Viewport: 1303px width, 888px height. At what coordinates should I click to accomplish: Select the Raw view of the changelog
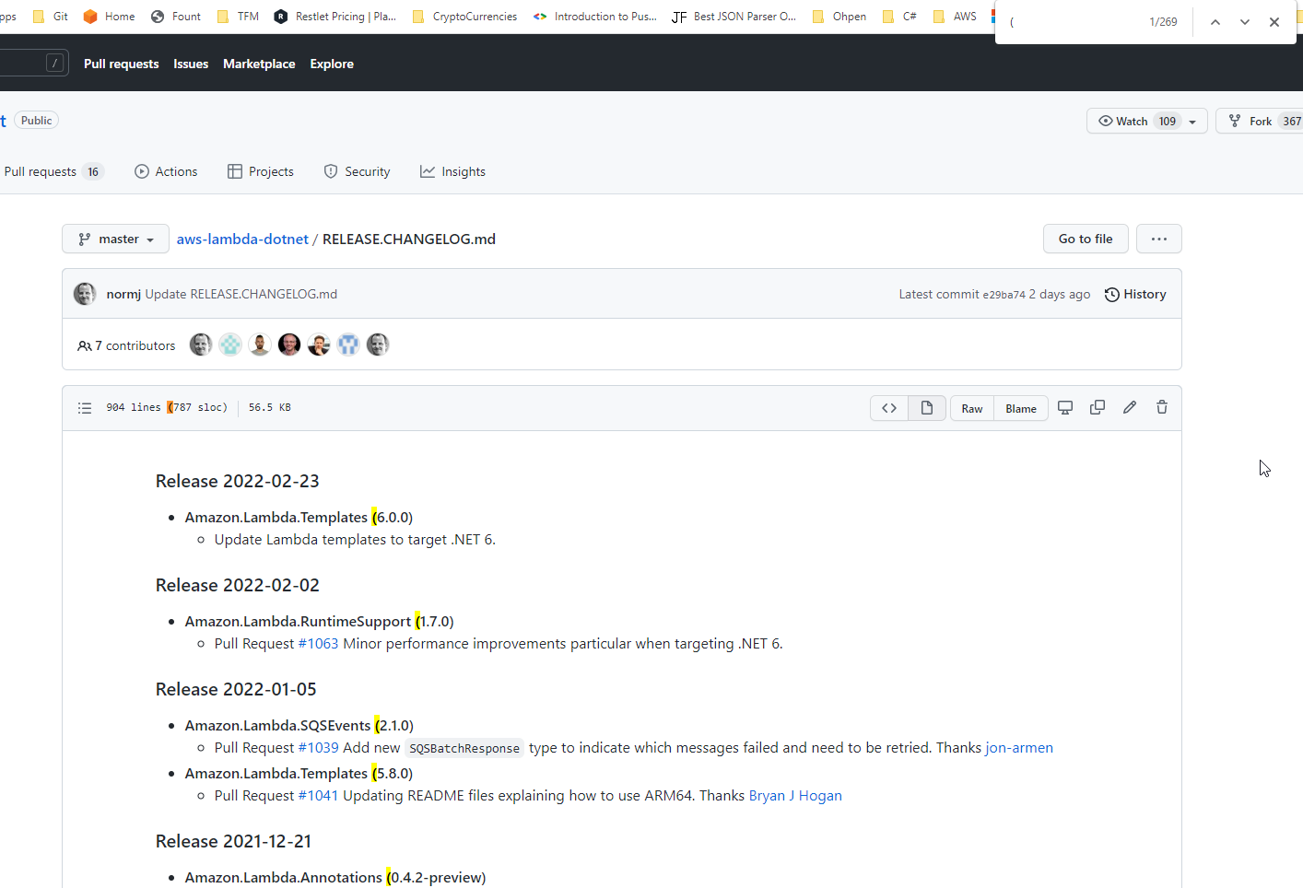click(x=971, y=408)
